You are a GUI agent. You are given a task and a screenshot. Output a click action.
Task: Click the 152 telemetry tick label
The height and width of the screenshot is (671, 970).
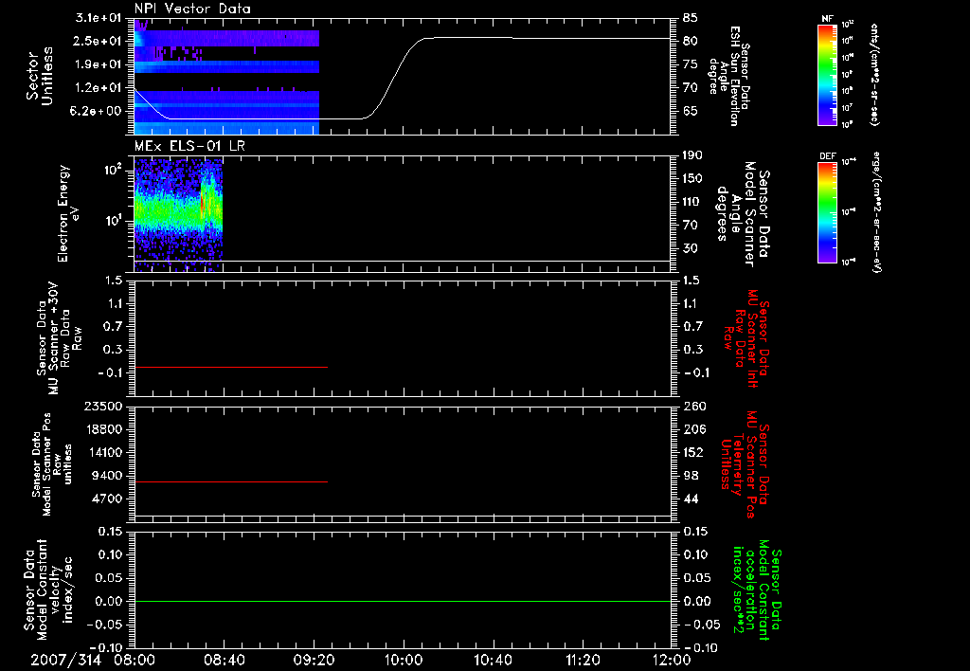pyautogui.click(x=693, y=452)
